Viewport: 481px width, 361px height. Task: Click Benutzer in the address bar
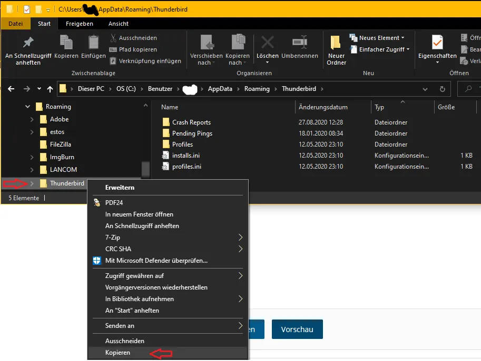[x=160, y=89]
